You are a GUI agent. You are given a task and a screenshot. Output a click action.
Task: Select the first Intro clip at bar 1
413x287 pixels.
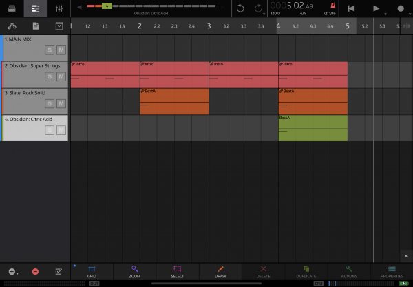click(x=105, y=74)
